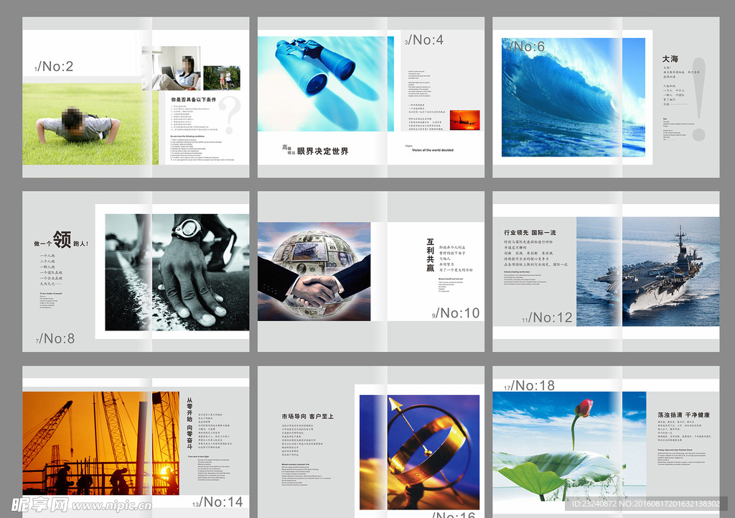735x518 pixels.
Task: Open the small photo of people walking in the park
Action: (x=222, y=78)
